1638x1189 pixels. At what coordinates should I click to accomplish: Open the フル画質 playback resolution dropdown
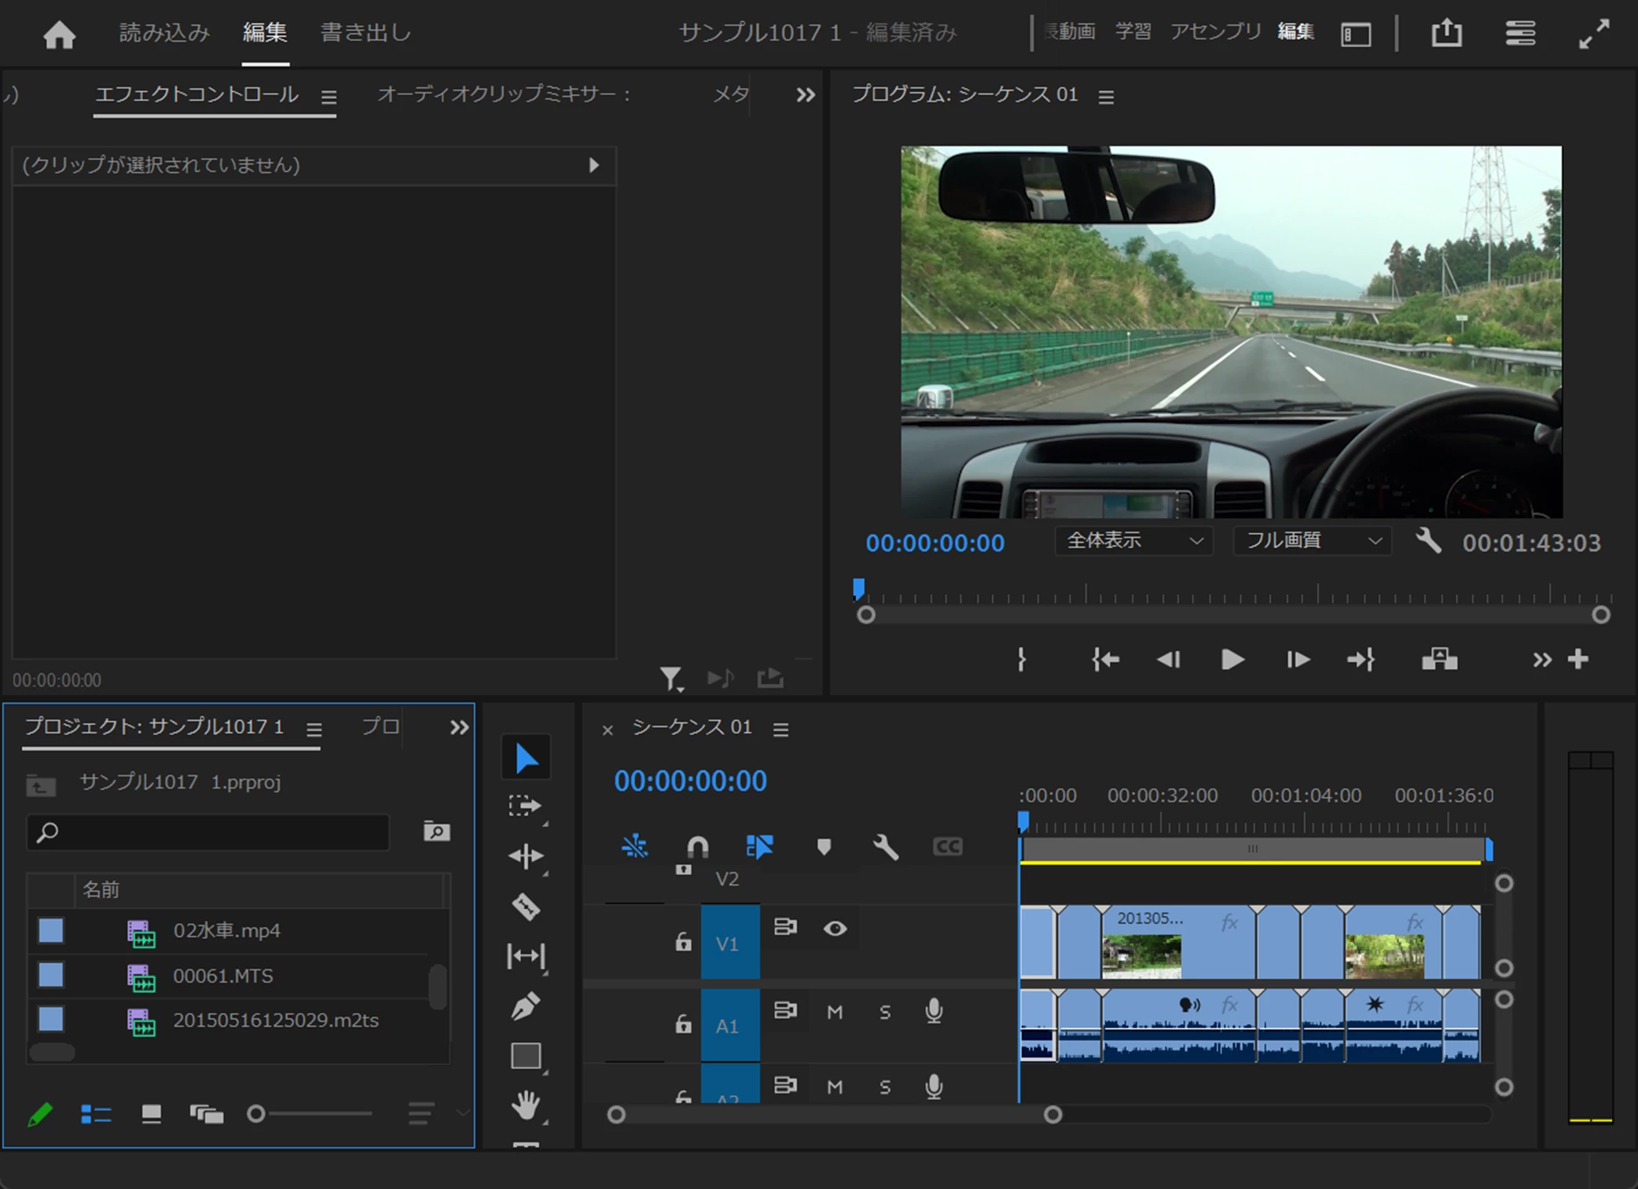click(x=1313, y=541)
